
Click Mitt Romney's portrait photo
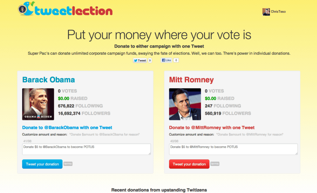[x=185, y=104]
